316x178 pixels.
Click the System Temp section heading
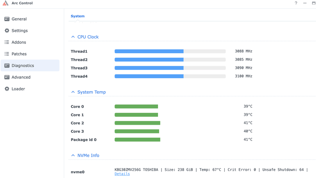click(92, 92)
